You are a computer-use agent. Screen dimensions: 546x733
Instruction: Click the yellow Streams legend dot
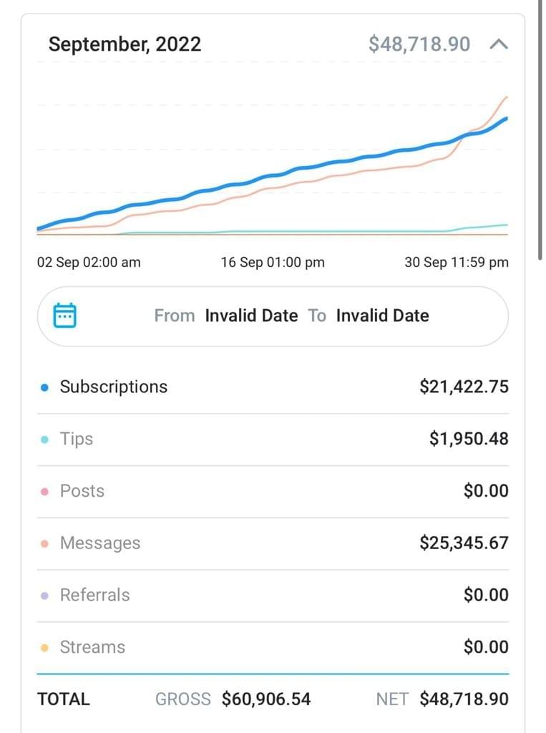[44, 648]
